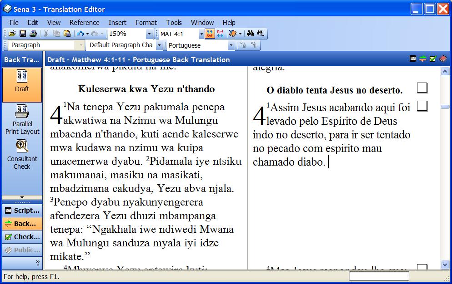Open Consultant Check view

(22, 155)
